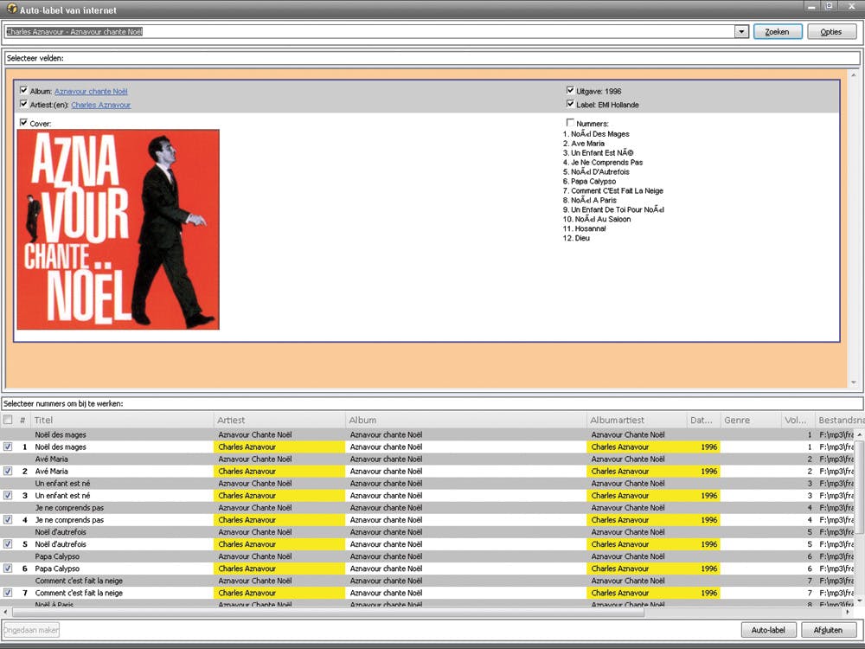The image size is (865, 649).
Task: Toggle the Uitgave 1996 checkbox
Action: tap(570, 90)
